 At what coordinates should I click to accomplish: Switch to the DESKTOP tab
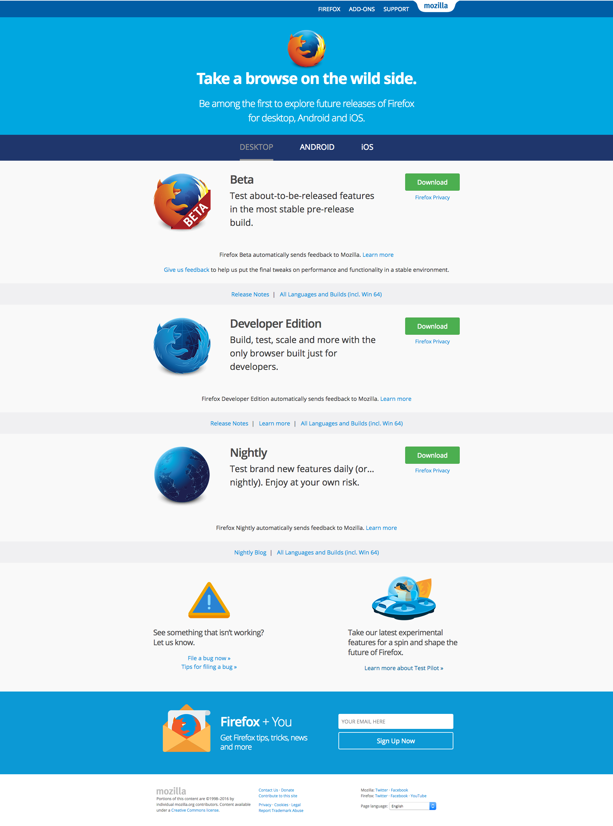256,147
